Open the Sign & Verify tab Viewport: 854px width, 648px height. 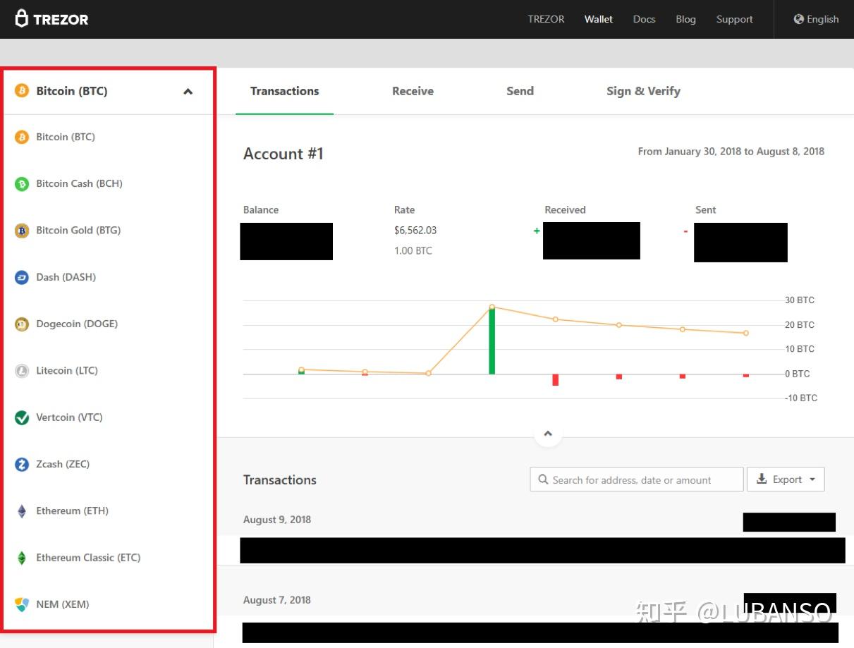pyautogui.click(x=643, y=91)
